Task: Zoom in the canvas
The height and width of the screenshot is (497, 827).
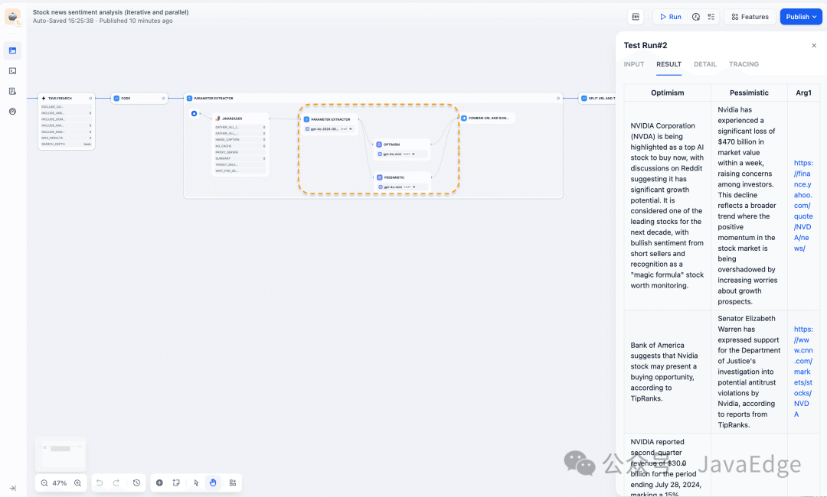Action: point(77,482)
